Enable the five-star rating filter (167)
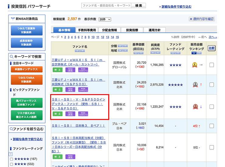 pos(12,159)
